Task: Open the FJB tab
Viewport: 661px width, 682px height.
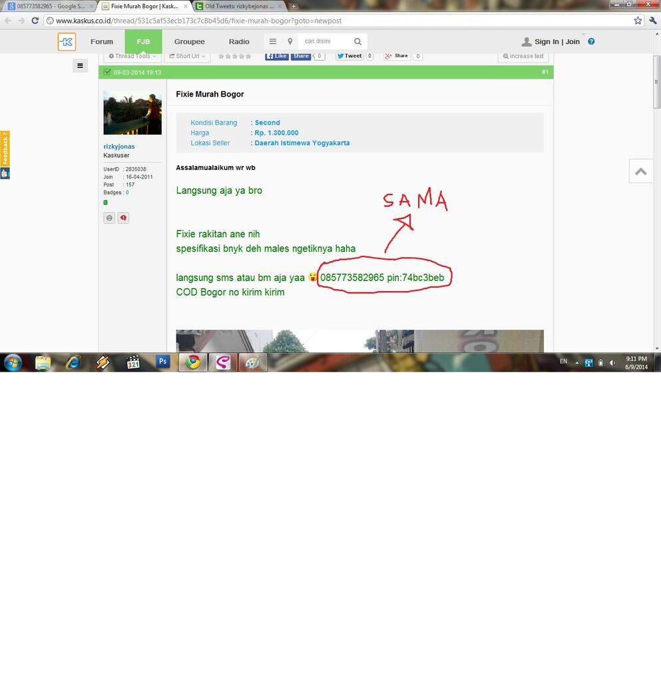Action: click(143, 42)
